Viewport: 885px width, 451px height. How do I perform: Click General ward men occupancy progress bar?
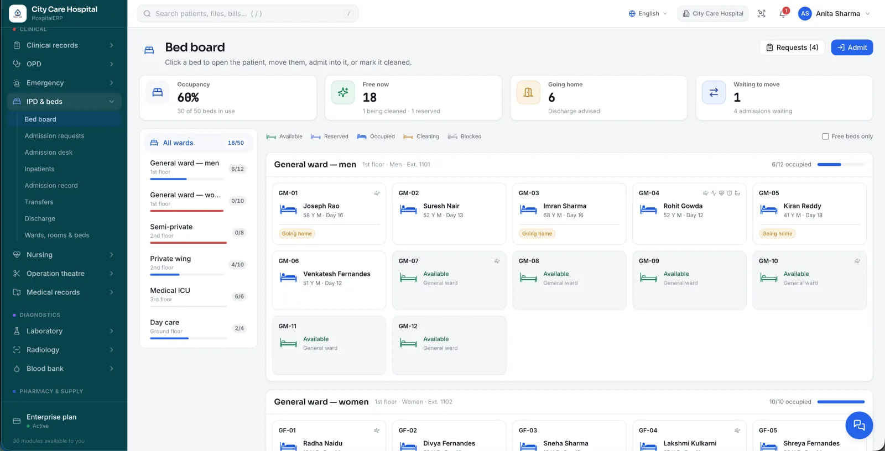pos(841,165)
